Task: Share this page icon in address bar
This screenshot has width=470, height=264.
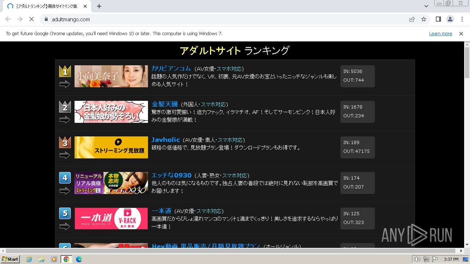Action: tap(412, 19)
